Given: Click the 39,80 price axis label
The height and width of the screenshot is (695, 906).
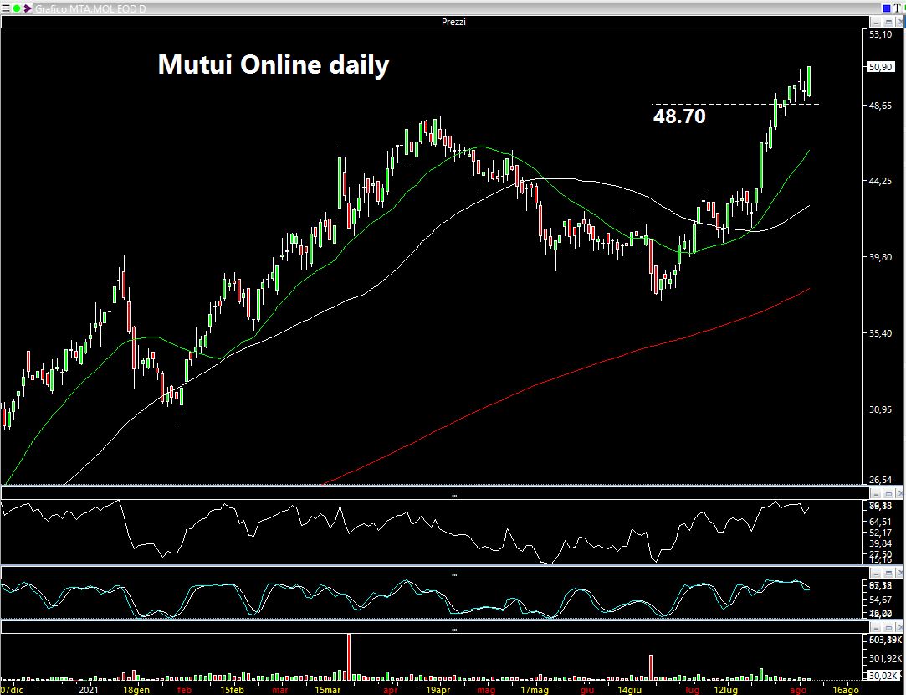Looking at the screenshot, I should 880,257.
